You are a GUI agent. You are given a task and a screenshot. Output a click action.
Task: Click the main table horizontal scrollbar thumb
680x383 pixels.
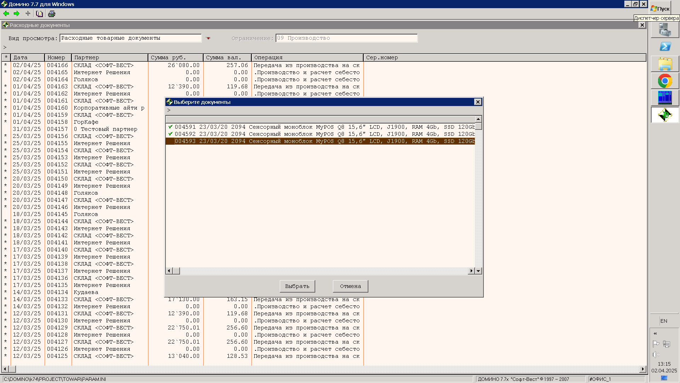(x=12, y=369)
